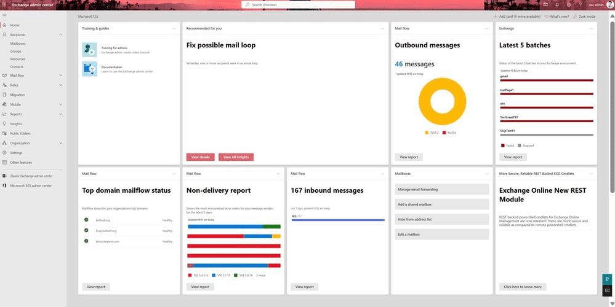Image resolution: width=615 pixels, height=307 pixels.
Task: Expand the Reports chevron
Action: pos(61,114)
